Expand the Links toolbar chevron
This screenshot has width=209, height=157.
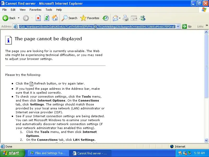[207, 25]
